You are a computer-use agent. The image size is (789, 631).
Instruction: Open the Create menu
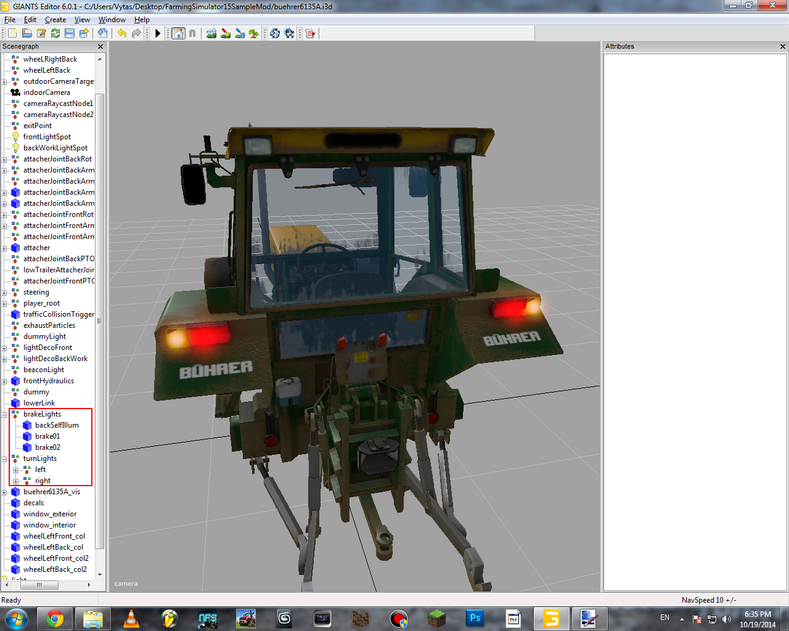pos(55,20)
